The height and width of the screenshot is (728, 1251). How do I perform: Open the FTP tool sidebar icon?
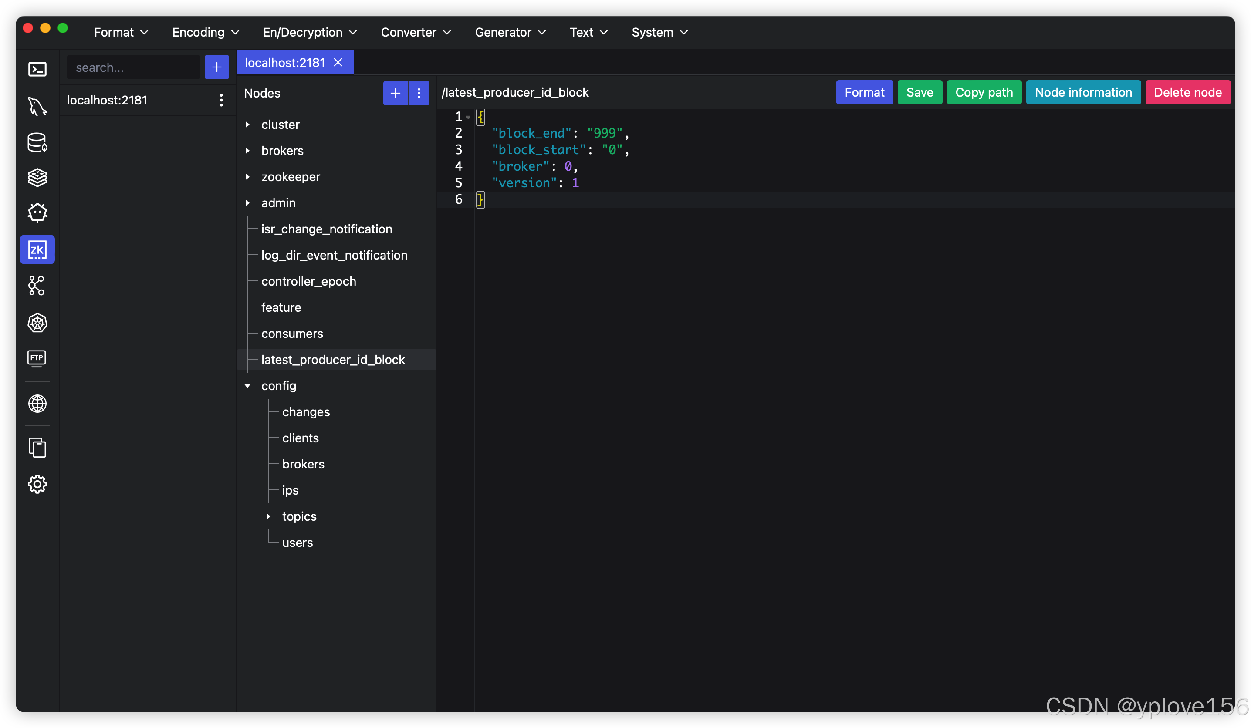point(37,359)
